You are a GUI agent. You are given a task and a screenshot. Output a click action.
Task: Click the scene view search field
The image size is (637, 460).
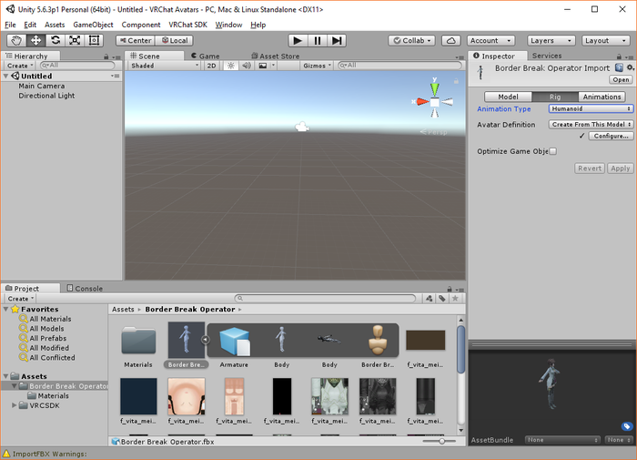tap(400, 65)
